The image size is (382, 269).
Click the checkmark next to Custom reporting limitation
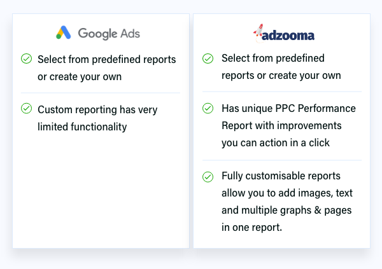pos(26,108)
